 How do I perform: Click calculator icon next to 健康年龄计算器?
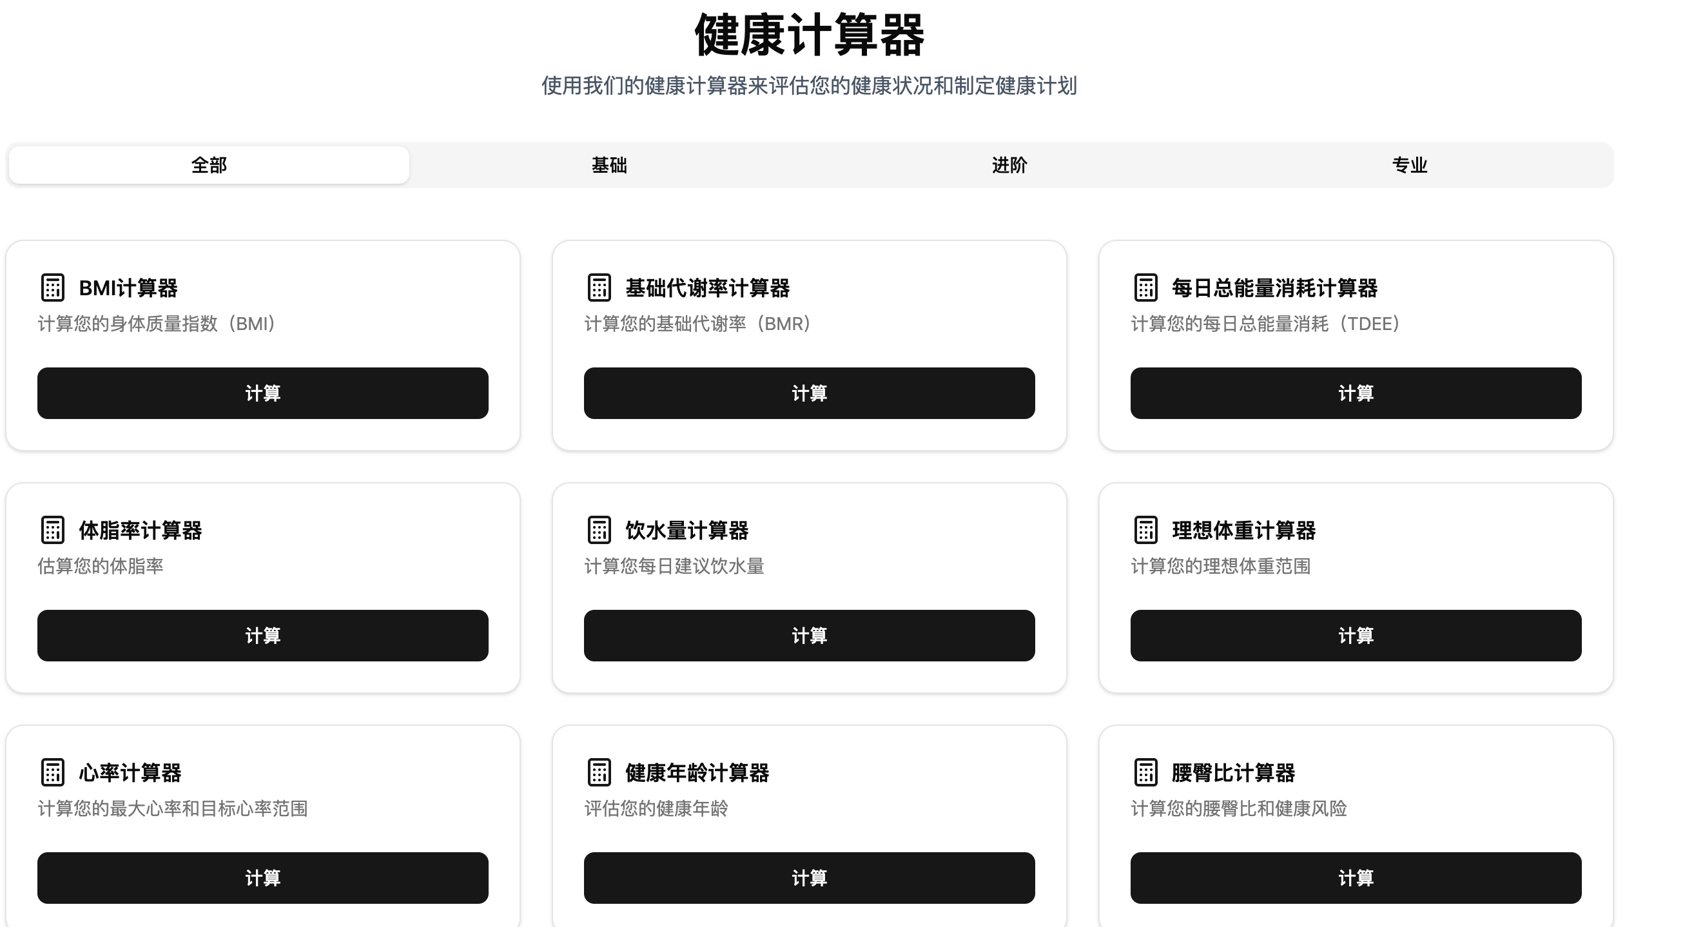pyautogui.click(x=599, y=772)
